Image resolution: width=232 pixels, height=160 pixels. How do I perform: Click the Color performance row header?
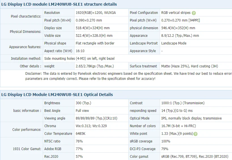[x=27, y=130]
